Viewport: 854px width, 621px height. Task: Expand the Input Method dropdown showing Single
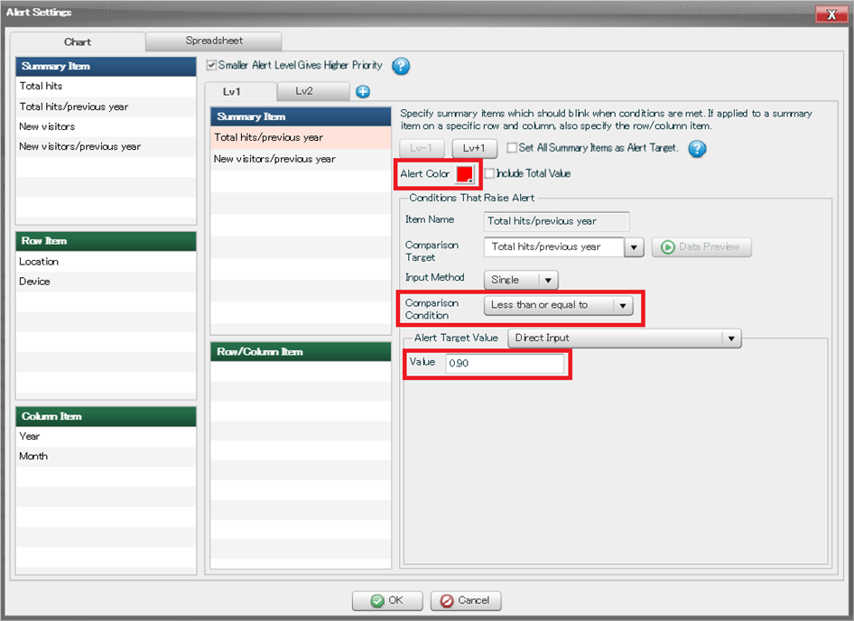tap(521, 280)
